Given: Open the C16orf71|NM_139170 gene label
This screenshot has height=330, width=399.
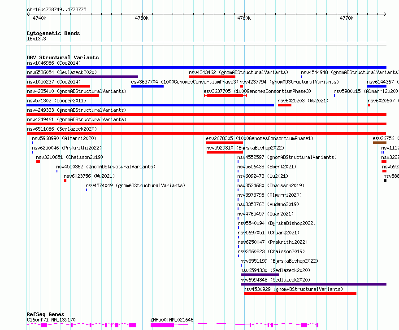Looking at the screenshot, I should coord(51,320).
